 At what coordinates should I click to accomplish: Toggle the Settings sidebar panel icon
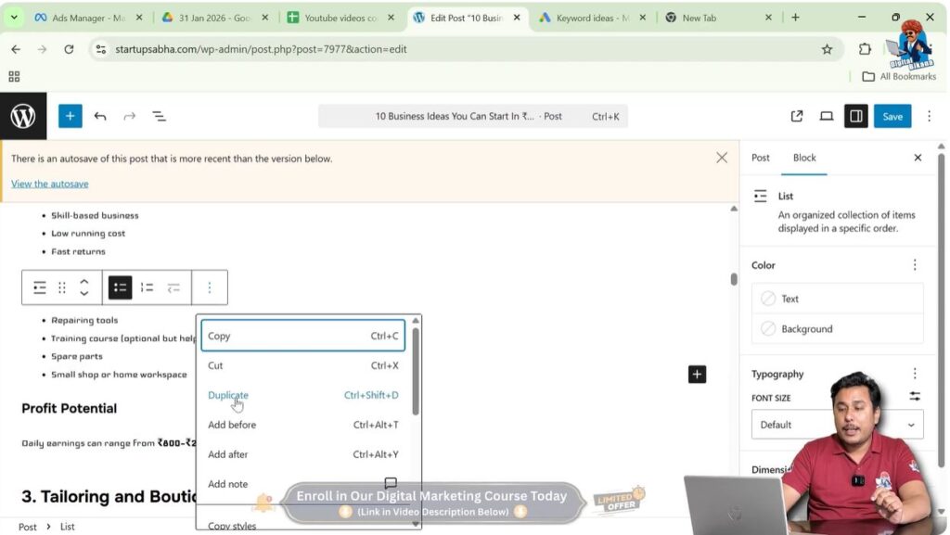click(856, 116)
